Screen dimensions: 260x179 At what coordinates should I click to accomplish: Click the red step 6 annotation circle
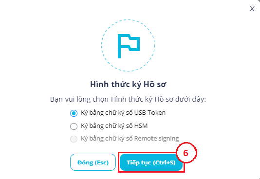[186, 153]
